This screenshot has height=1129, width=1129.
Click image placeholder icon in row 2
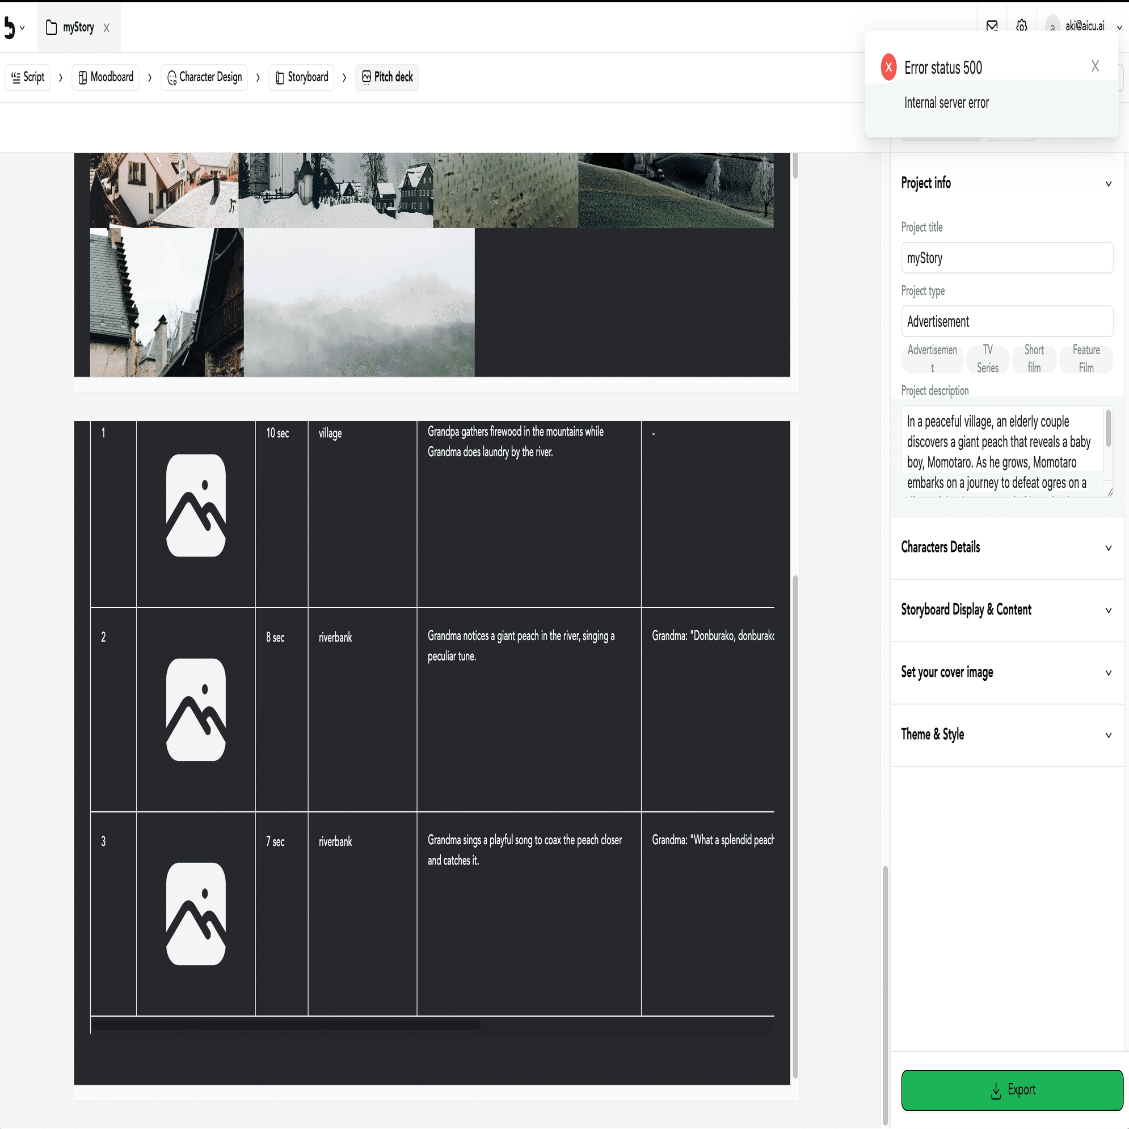tap(196, 709)
